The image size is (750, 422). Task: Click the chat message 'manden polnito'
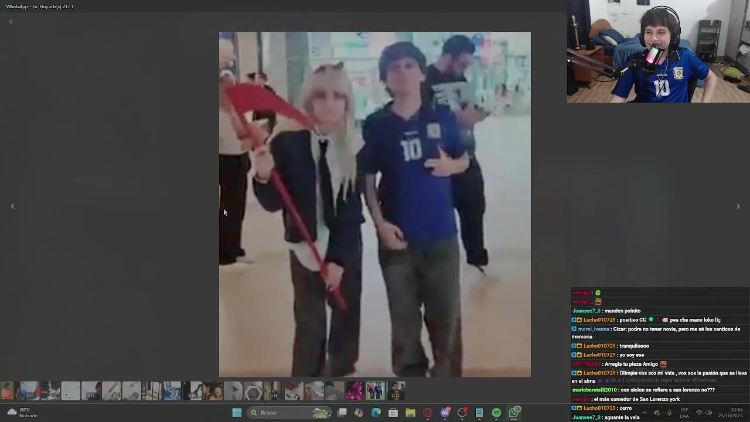pos(622,311)
